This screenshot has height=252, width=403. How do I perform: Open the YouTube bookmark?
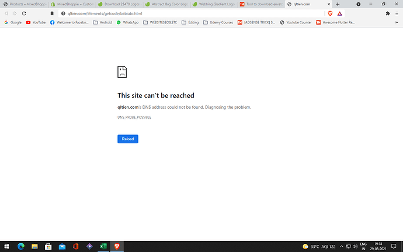click(36, 22)
